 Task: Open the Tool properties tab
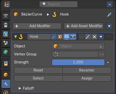click(x=6, y=16)
